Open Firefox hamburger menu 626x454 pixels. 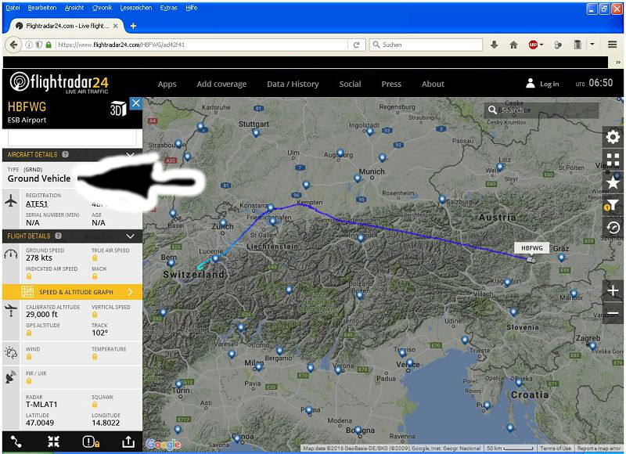(613, 45)
